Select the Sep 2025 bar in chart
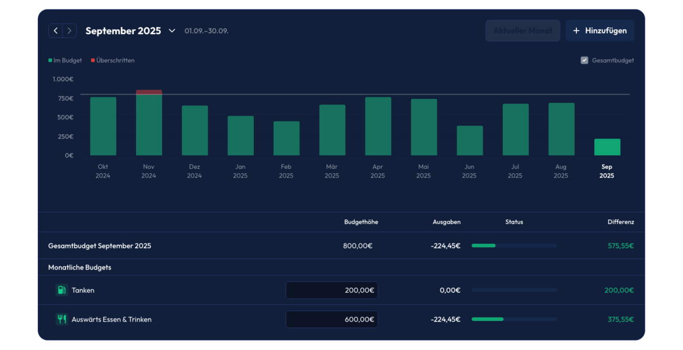Image resolution: width=683 pixels, height=350 pixels. 607,147
